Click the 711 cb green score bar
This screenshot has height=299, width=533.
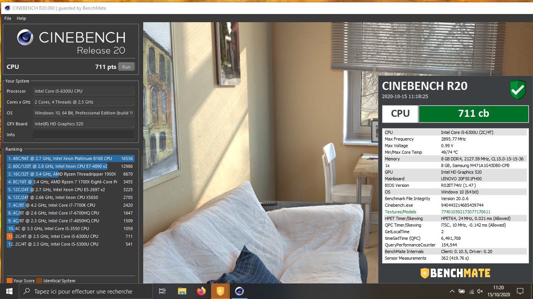(x=473, y=114)
